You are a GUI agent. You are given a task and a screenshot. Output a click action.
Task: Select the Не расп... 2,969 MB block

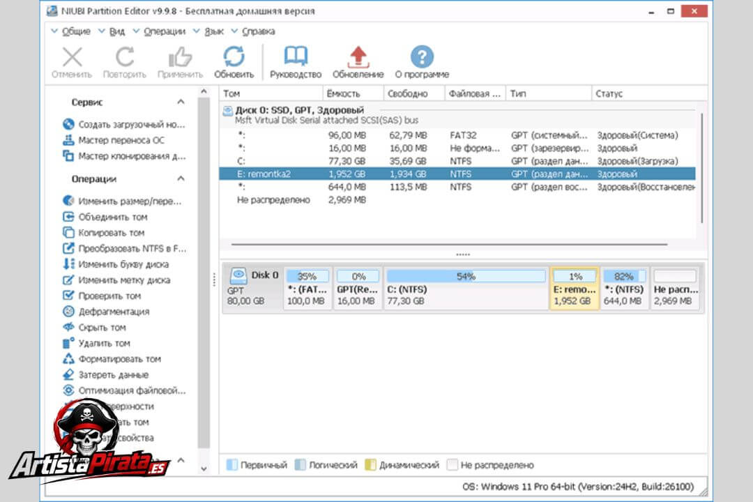[675, 288]
